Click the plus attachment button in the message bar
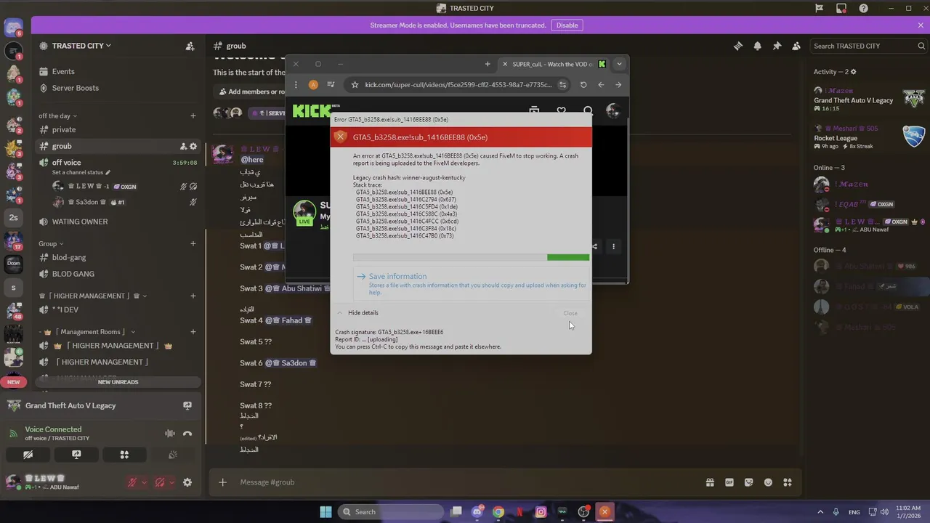Viewport: 930px width, 523px height. [223, 482]
